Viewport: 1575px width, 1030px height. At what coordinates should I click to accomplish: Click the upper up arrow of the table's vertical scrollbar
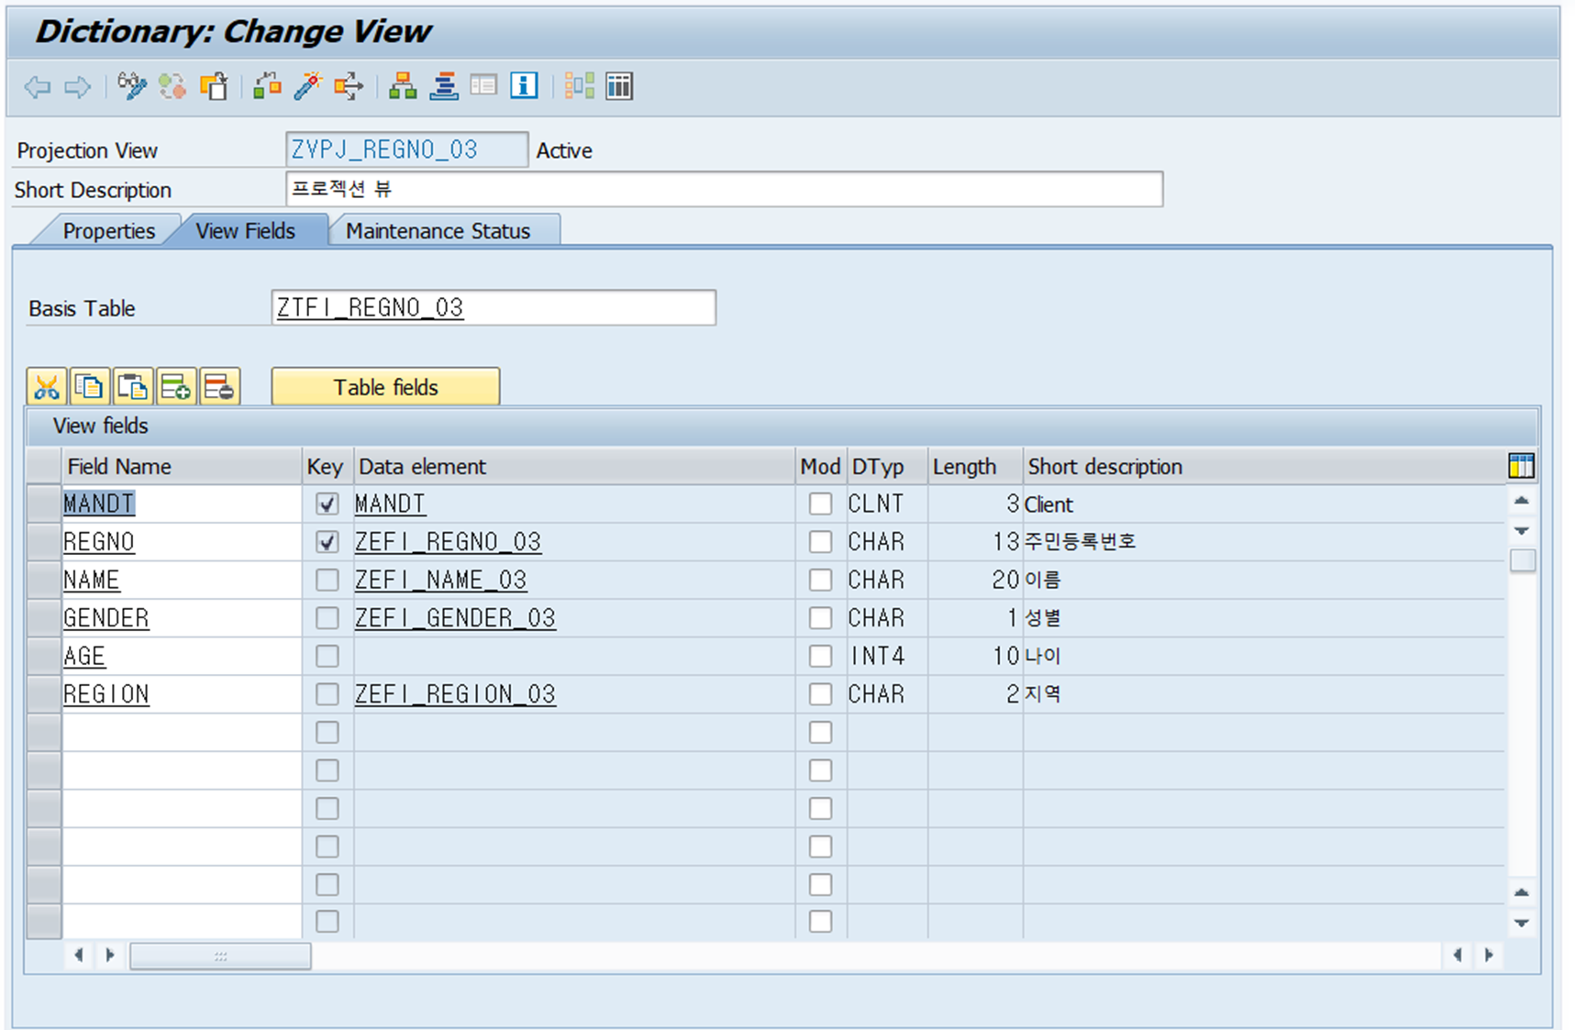[x=1521, y=501]
